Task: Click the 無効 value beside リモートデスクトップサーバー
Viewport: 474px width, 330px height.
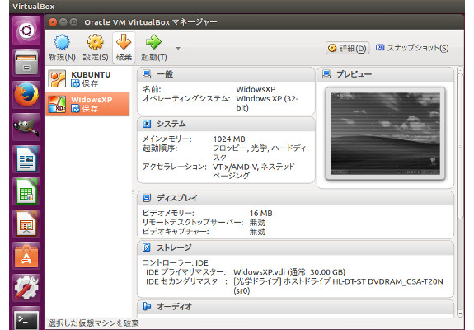Action: point(257,223)
